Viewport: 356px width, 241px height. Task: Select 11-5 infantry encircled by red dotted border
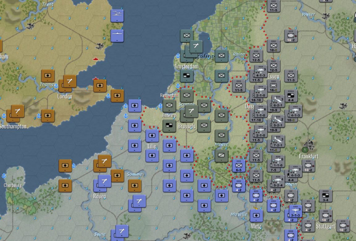click(x=239, y=86)
